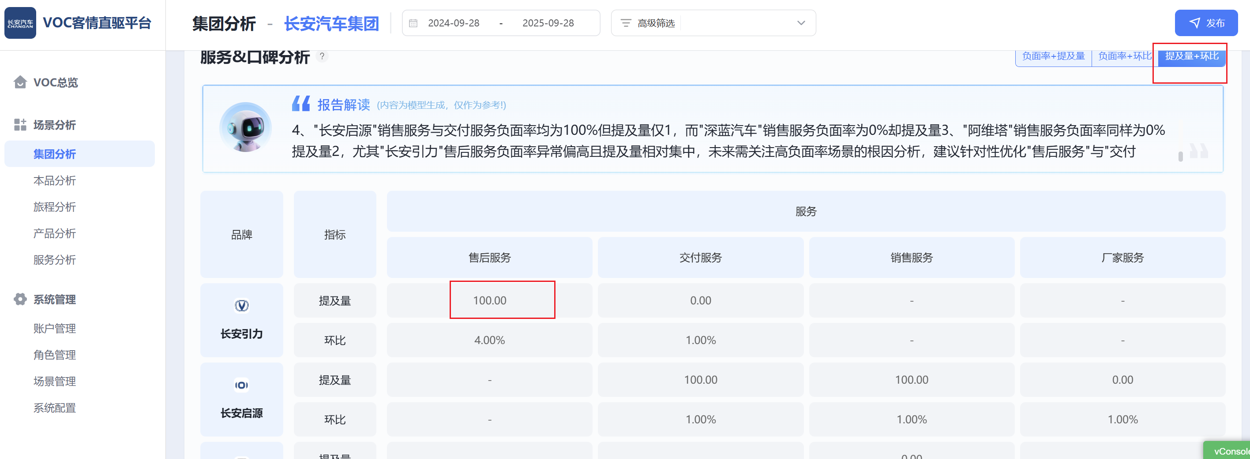
Task: Expand the 高级筛选 dropdown arrow
Action: point(801,23)
